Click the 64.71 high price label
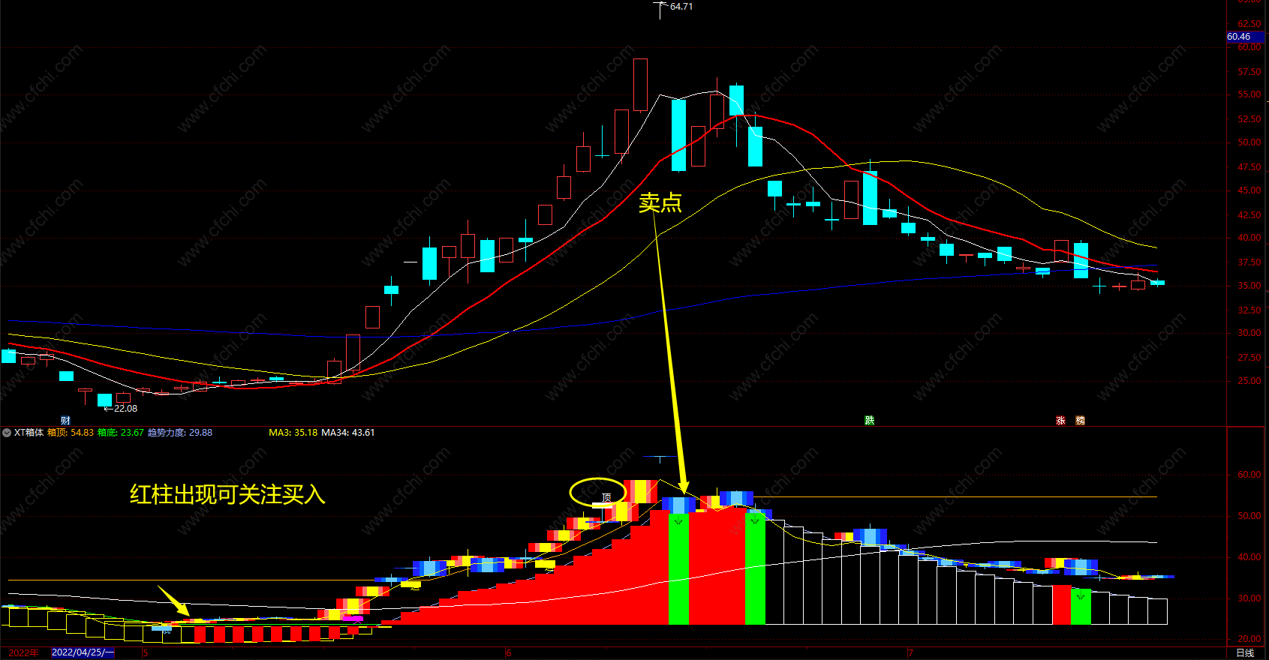The image size is (1269, 660). click(681, 7)
